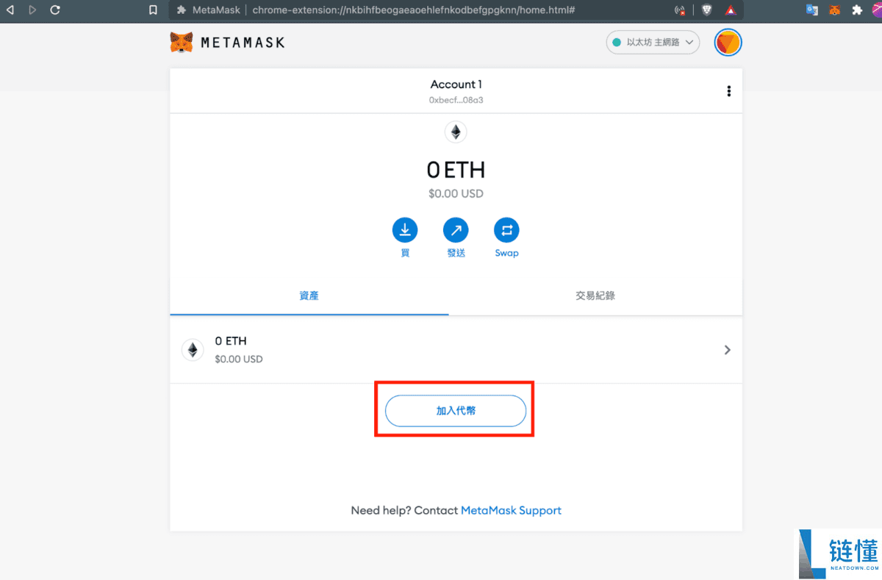Select the Ethereum logo above the balance

[456, 132]
